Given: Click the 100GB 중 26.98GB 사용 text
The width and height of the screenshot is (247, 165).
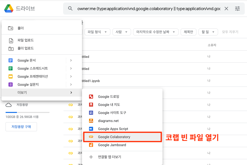Looking at the screenshot, I should (x=22, y=117).
